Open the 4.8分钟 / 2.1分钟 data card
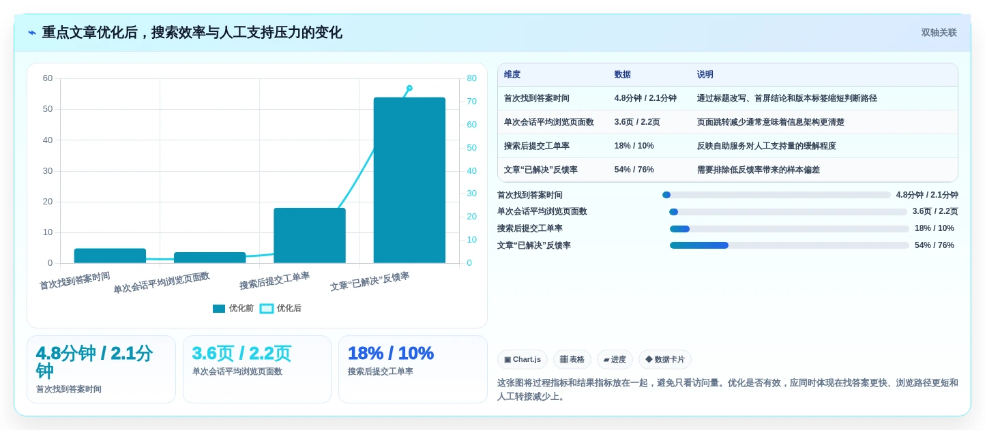985x430 pixels. pyautogui.click(x=101, y=369)
